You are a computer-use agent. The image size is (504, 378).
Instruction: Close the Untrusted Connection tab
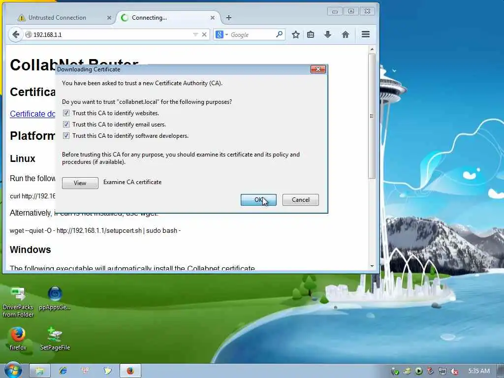click(x=109, y=18)
